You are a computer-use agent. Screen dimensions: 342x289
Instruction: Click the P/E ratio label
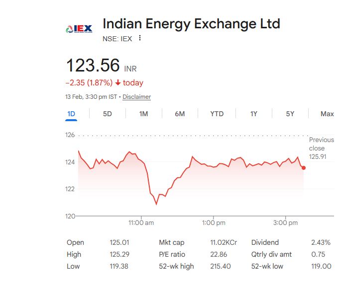[x=172, y=254]
